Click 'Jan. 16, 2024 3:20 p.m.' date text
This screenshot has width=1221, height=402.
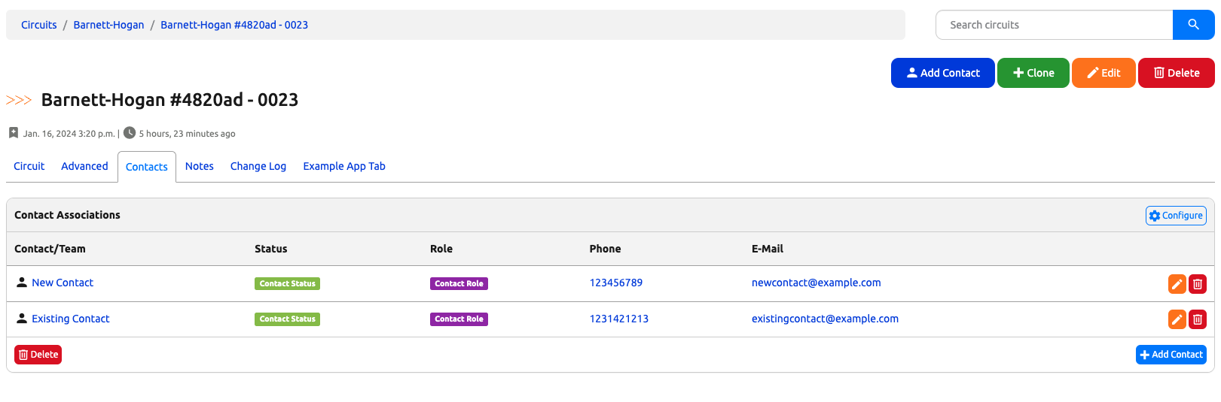[x=69, y=134]
